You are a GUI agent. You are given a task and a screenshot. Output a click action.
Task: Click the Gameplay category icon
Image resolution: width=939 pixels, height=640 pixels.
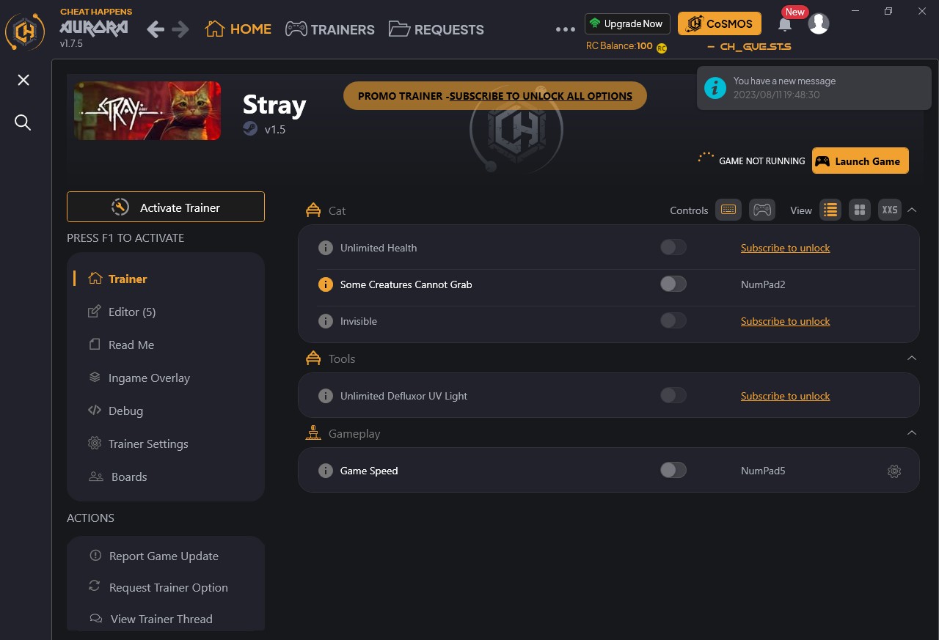313,433
